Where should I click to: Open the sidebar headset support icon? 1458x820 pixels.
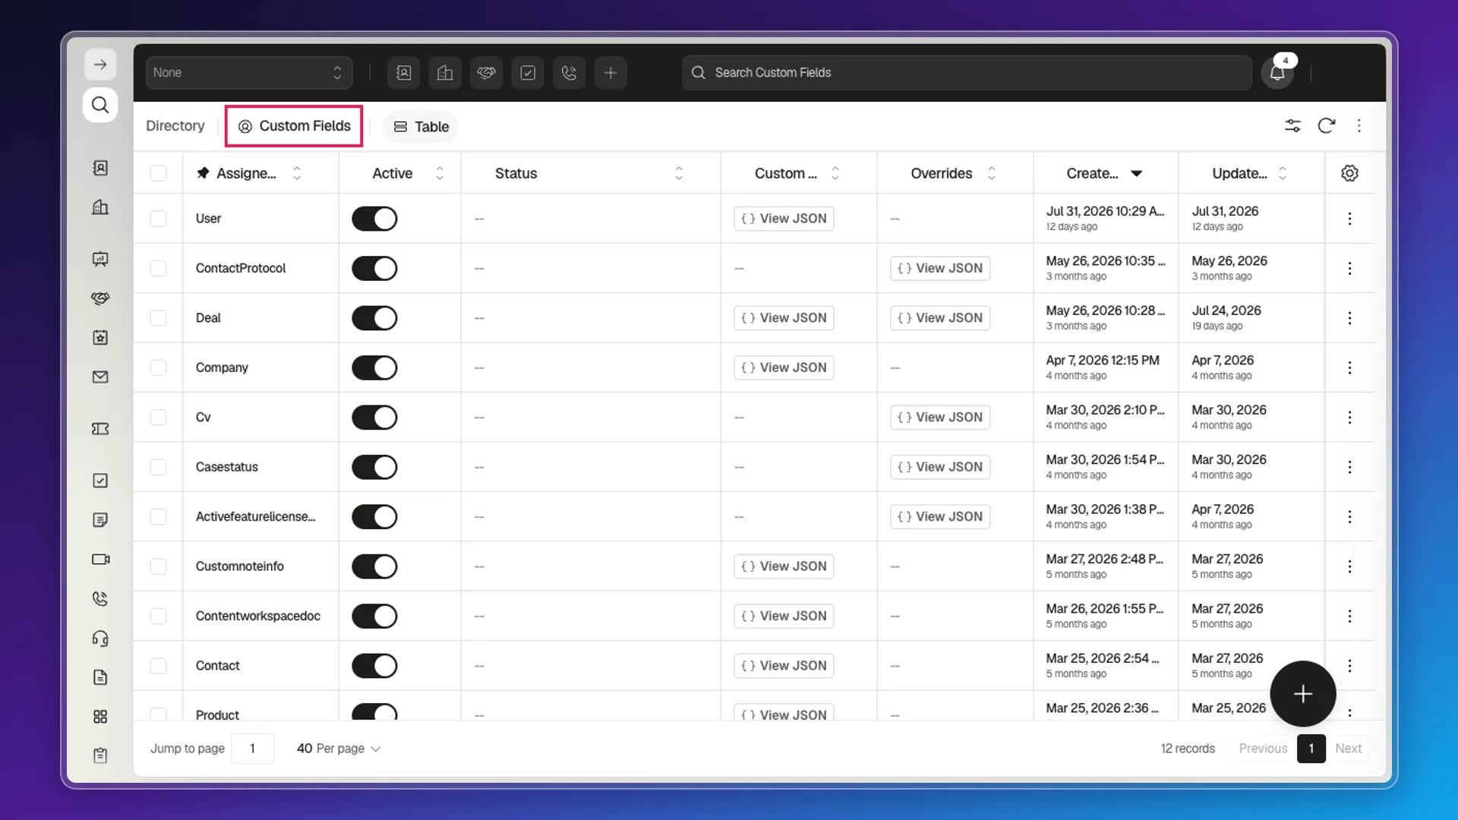(x=100, y=639)
